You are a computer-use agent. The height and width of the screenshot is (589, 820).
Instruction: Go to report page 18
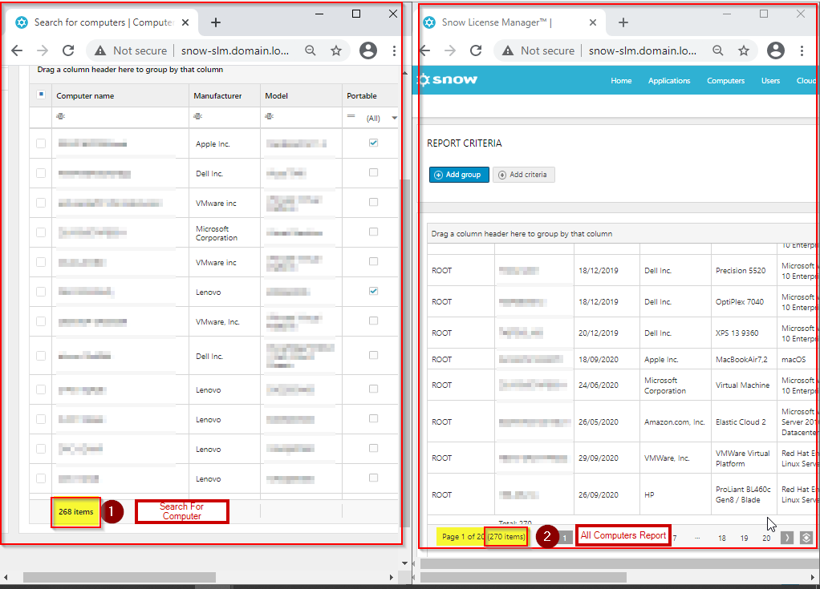721,538
